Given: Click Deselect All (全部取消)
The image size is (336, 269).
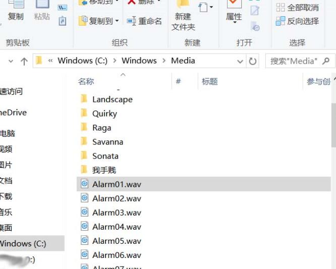Looking at the screenshot, I should coord(298,8).
